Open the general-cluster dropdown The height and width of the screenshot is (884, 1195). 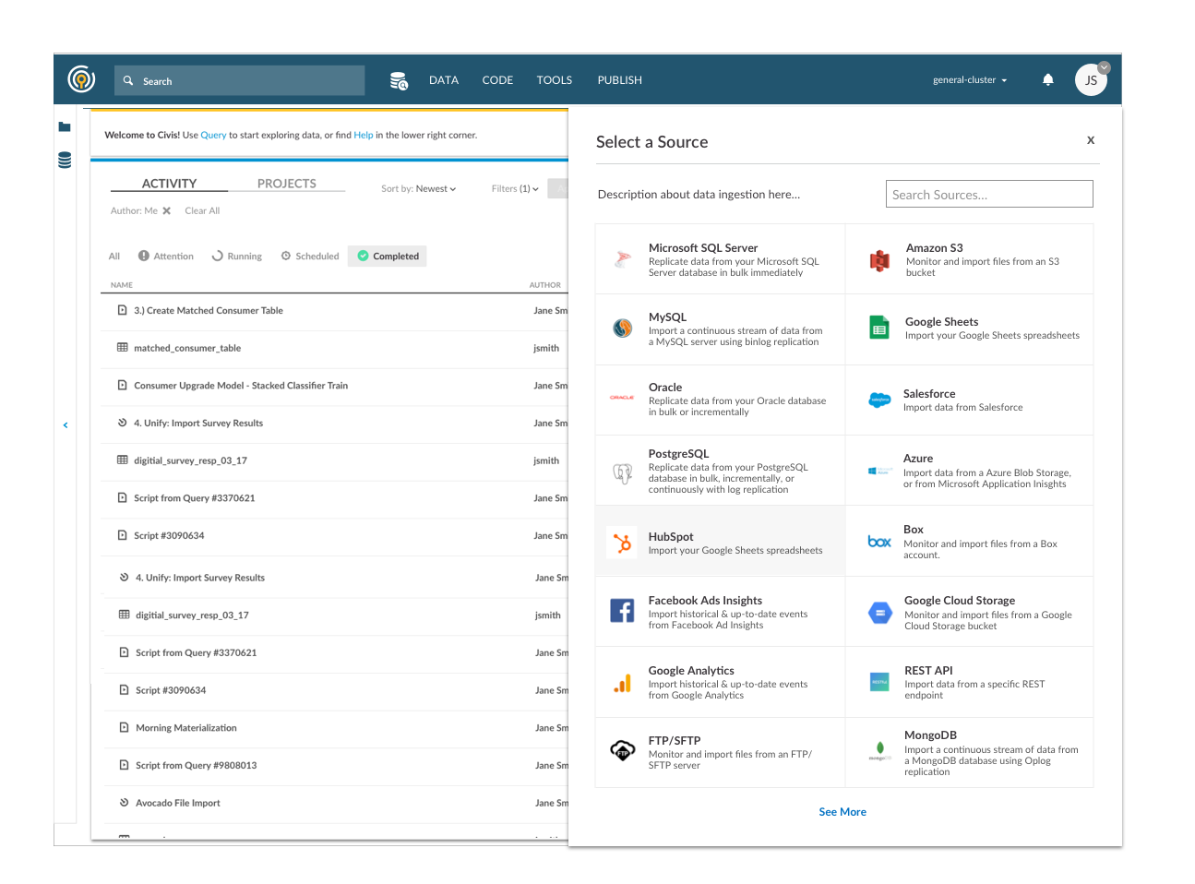pyautogui.click(x=970, y=80)
